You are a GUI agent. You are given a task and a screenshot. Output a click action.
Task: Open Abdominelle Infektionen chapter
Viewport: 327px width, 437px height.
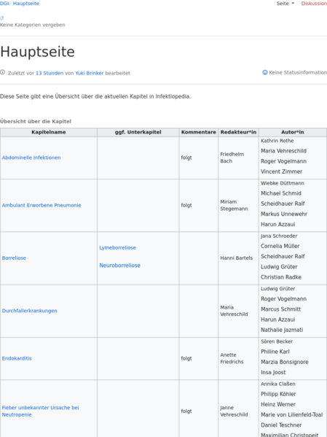pyautogui.click(x=31, y=158)
